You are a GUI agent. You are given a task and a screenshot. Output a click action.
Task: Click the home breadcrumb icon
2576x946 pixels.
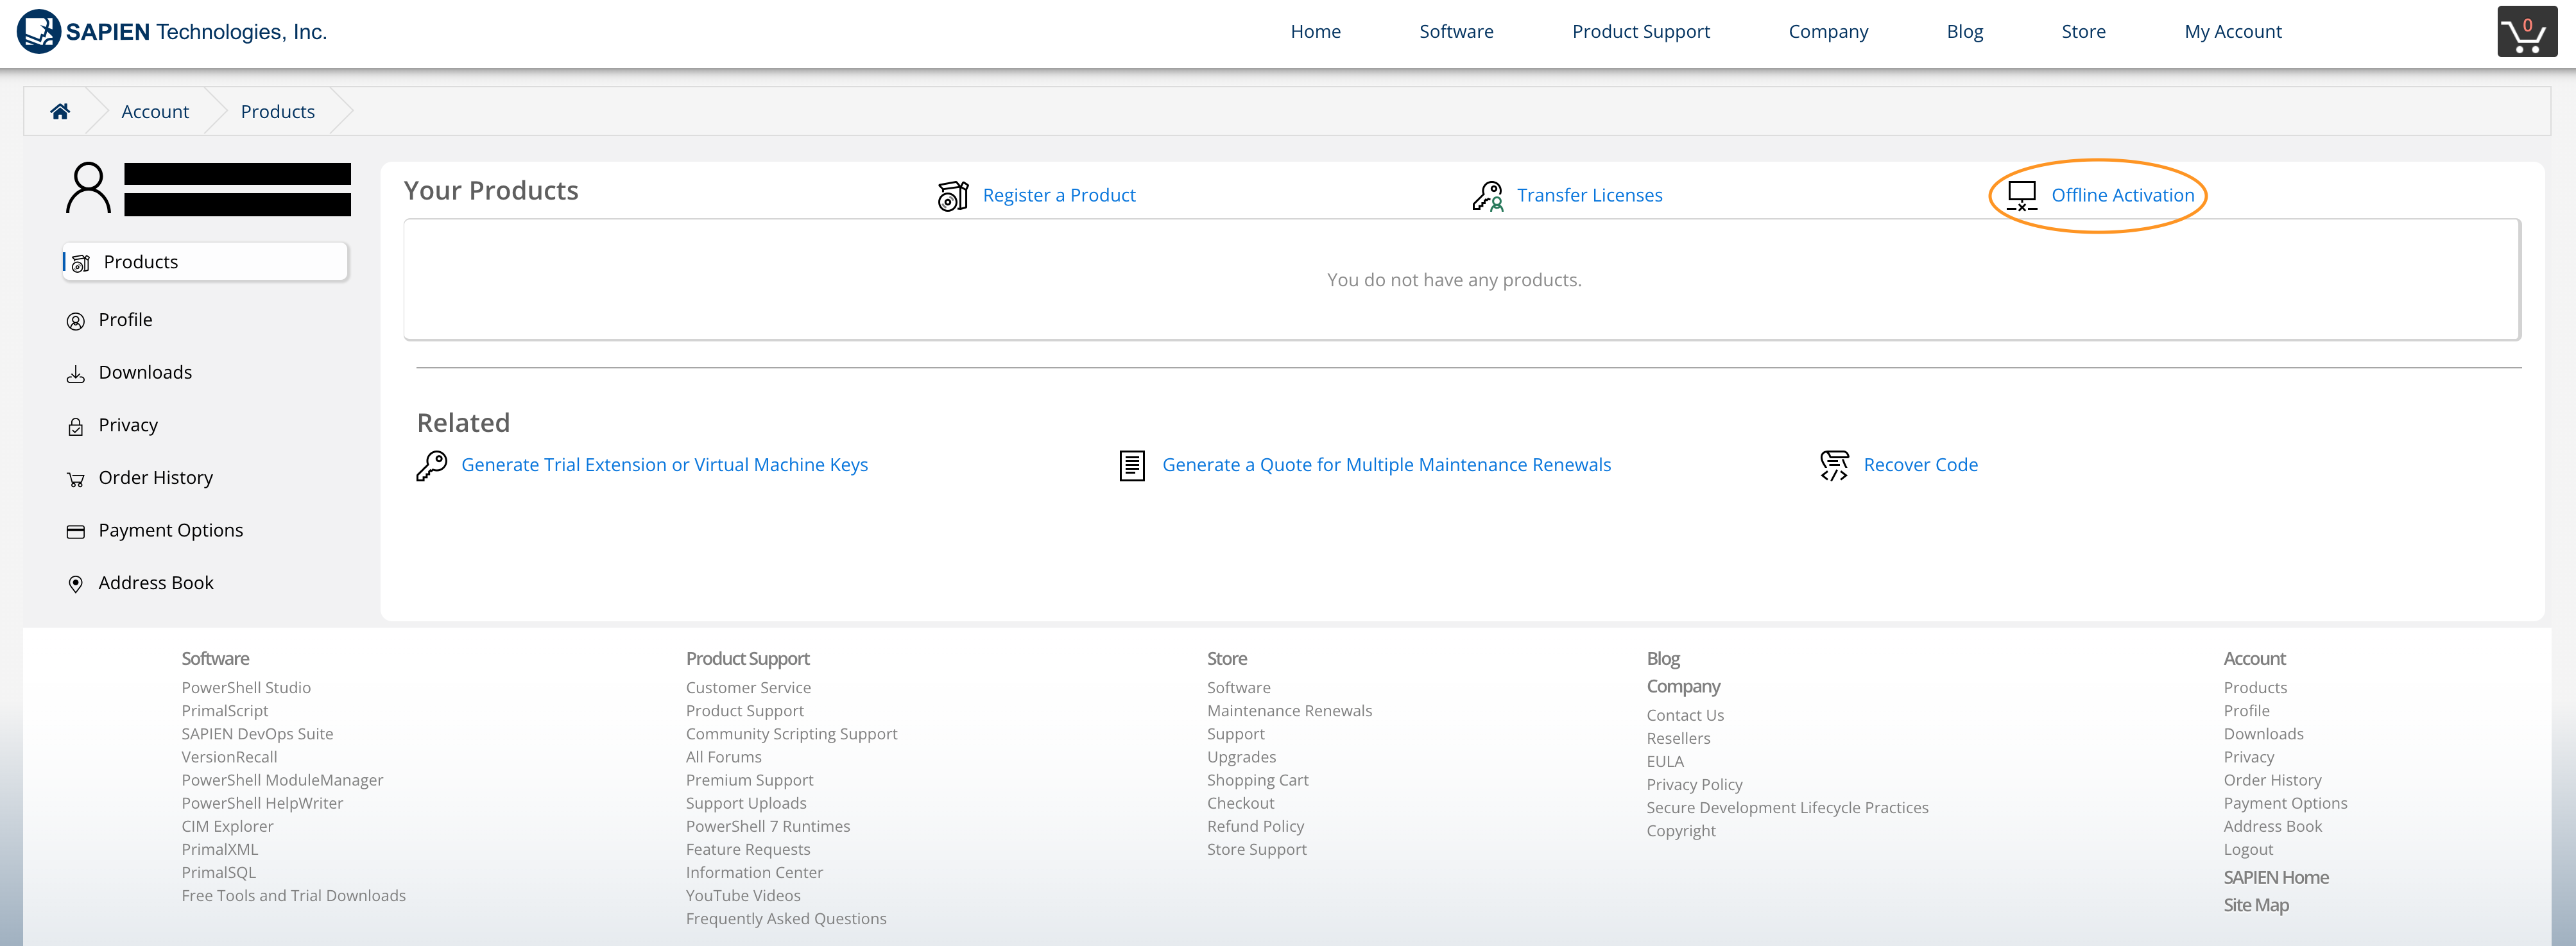(60, 111)
